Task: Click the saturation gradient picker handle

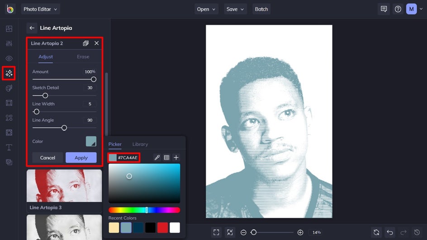Action: [129, 176]
